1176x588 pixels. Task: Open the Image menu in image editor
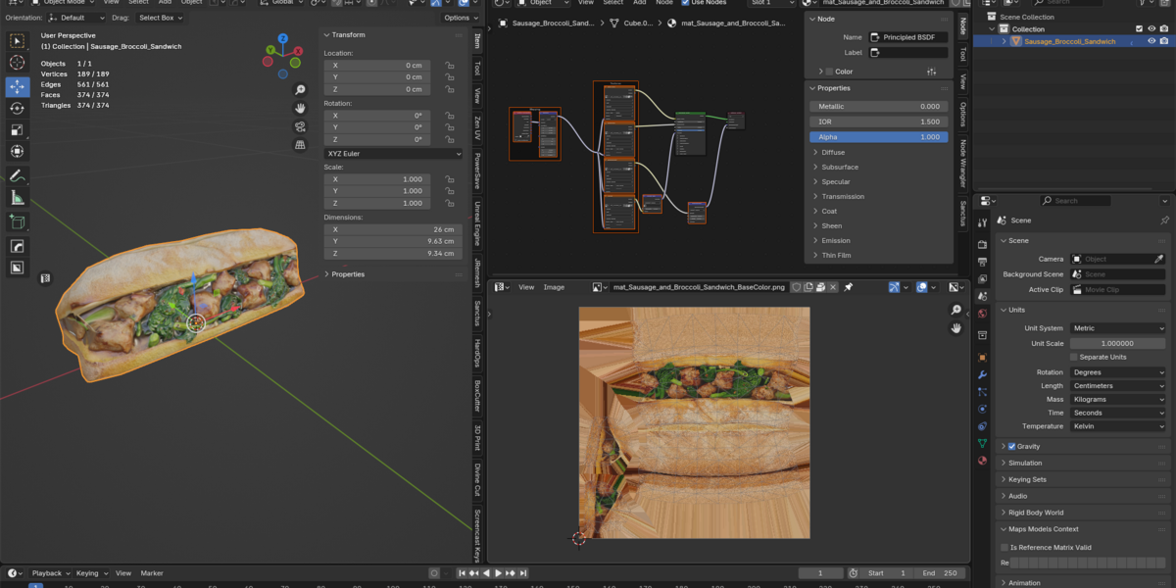click(554, 287)
